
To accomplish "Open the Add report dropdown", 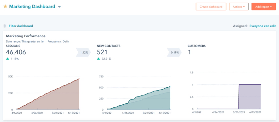I will (x=264, y=7).
